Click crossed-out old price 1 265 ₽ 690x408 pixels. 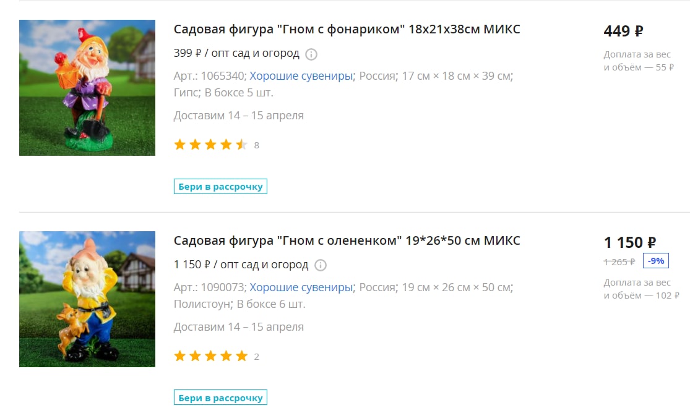coord(619,262)
